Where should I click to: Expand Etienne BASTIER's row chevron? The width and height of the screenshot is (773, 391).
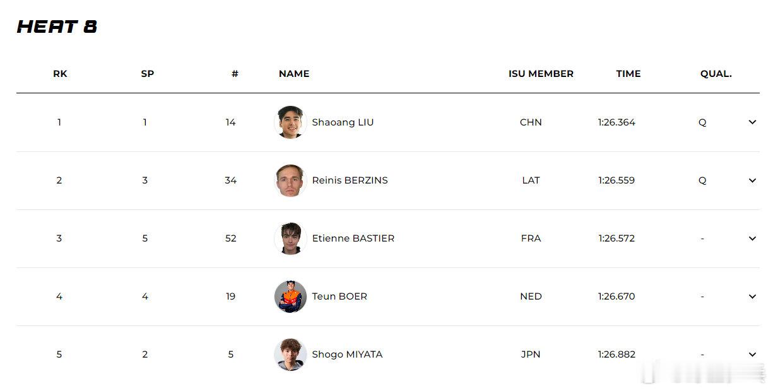click(752, 238)
